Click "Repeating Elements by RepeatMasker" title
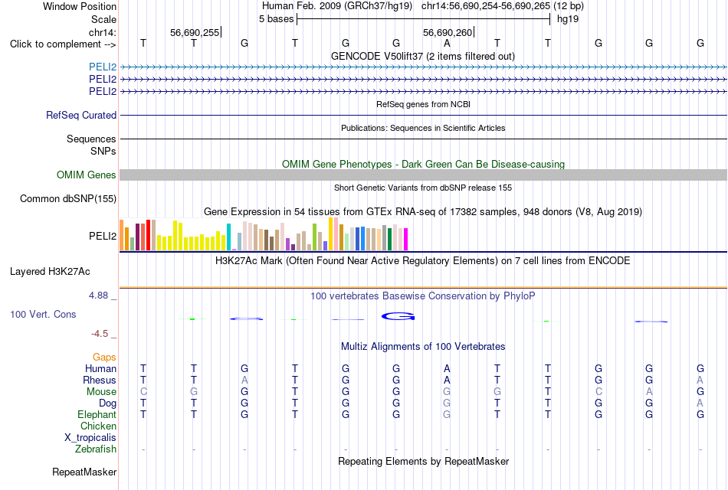The height and width of the screenshot is (490, 728). pyautogui.click(x=423, y=461)
